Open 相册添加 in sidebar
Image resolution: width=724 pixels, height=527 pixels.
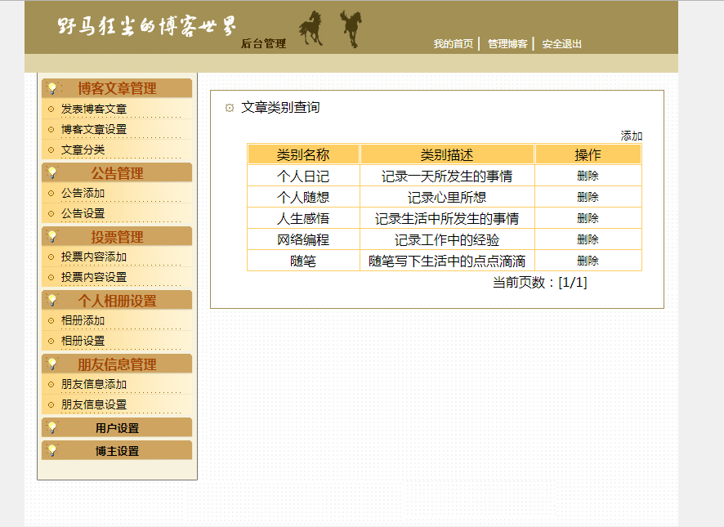point(83,320)
